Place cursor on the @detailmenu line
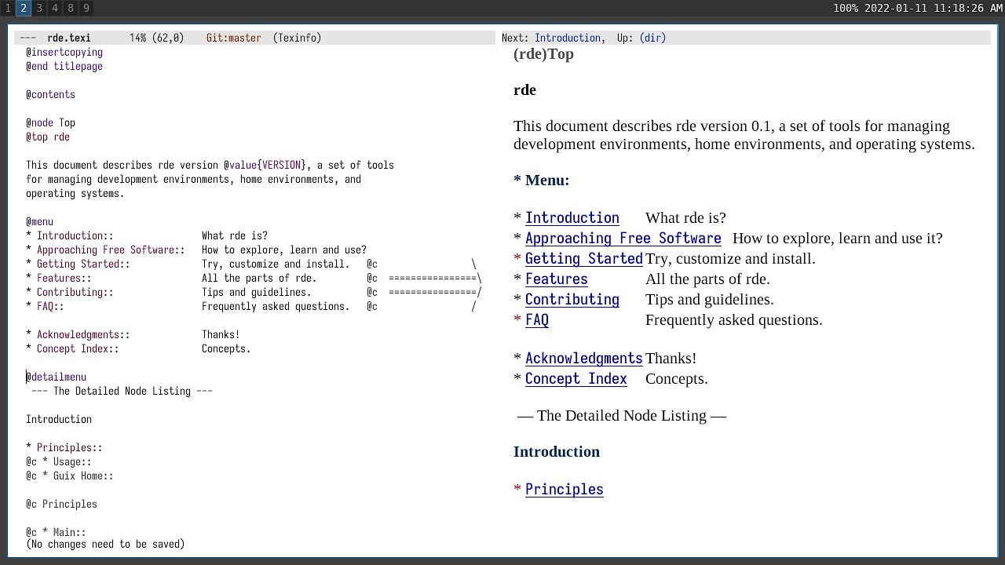This screenshot has height=565, width=1005. coord(56,377)
